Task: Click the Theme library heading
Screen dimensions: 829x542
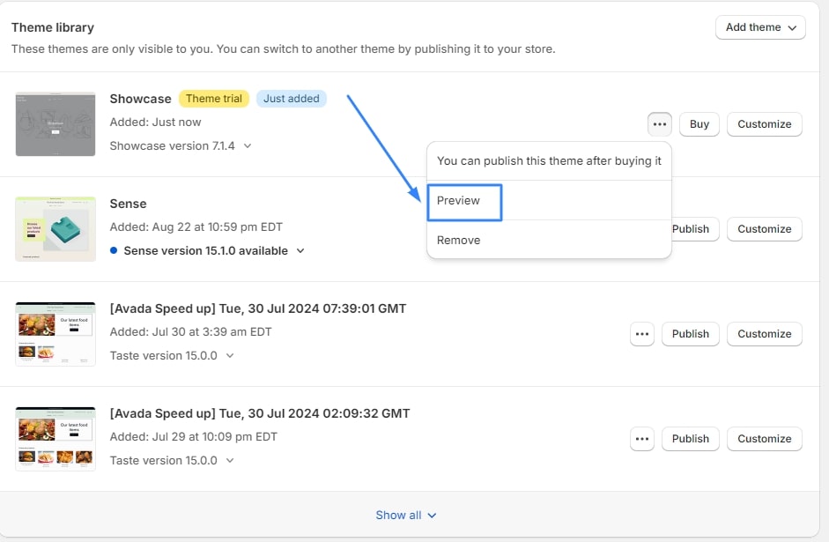Action: [53, 27]
